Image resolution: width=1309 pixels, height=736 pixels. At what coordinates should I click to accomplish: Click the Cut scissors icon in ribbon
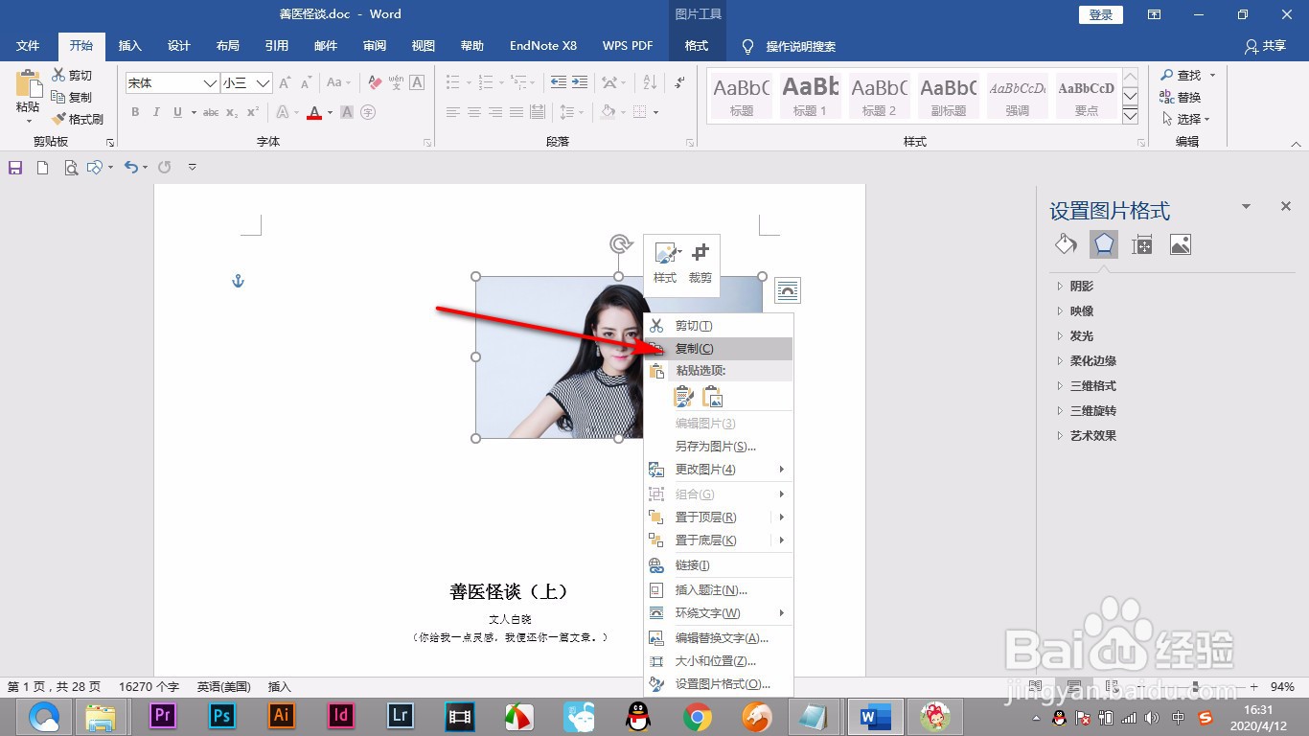(58, 75)
